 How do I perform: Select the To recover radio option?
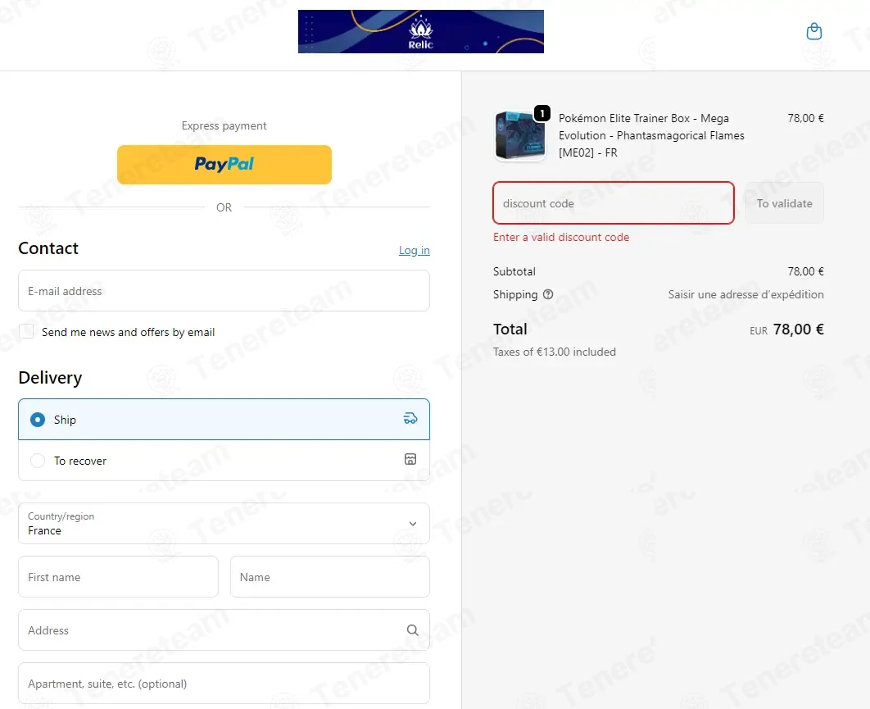pos(37,461)
